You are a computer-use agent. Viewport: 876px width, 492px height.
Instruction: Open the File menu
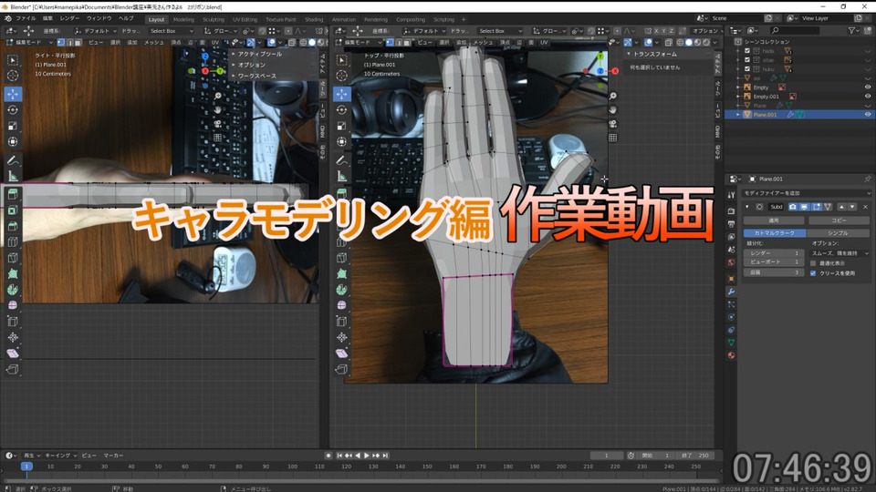click(x=26, y=18)
